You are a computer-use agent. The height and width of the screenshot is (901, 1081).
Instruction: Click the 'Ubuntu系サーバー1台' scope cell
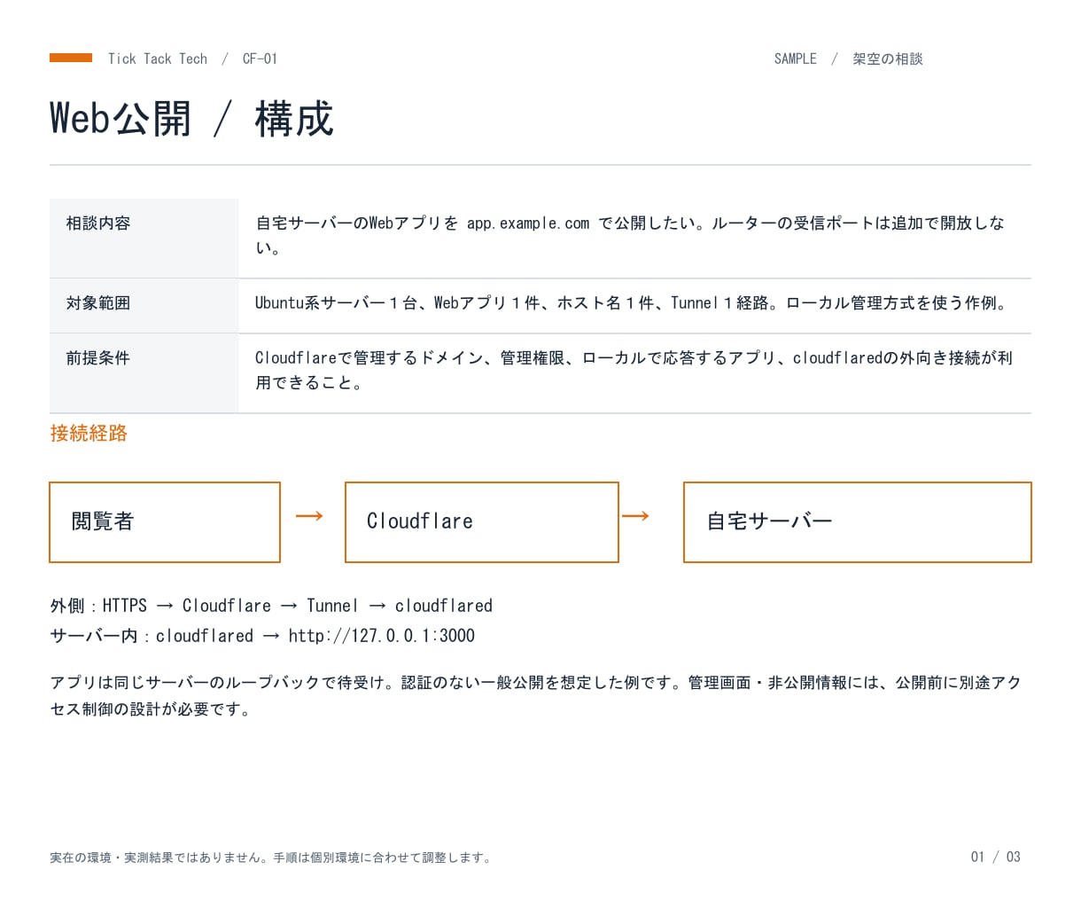[x=634, y=306]
